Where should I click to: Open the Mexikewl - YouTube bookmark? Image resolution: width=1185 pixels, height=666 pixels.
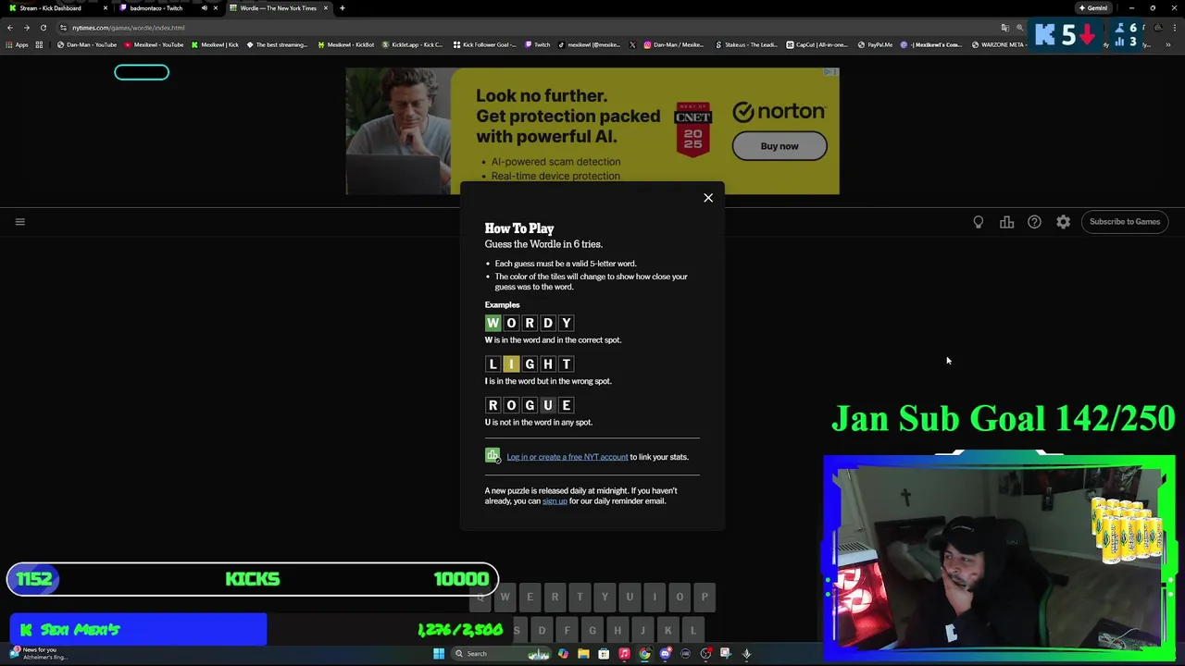point(154,44)
